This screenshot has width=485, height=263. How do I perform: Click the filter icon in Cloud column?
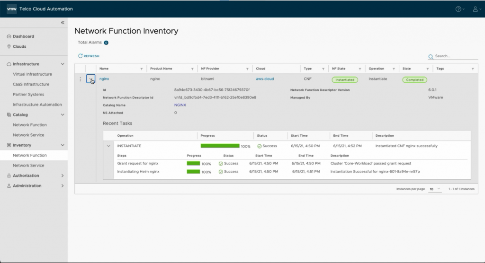296,69
